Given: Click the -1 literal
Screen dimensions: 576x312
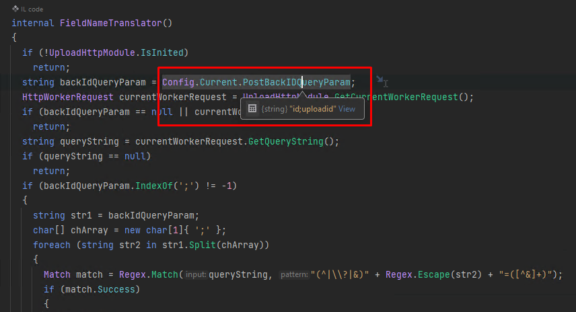Looking at the screenshot, I should (x=227, y=186).
